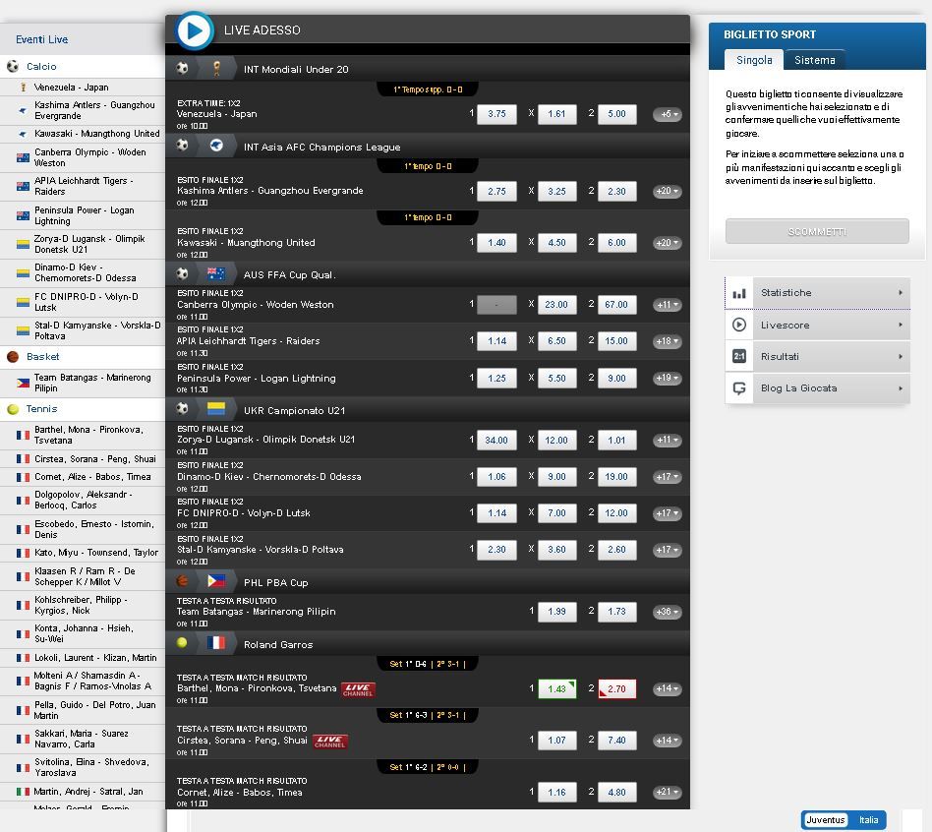Open Lokoli, Laurent - Klizan match in sidebar
Screen dimensions: 932x832
tap(83, 658)
